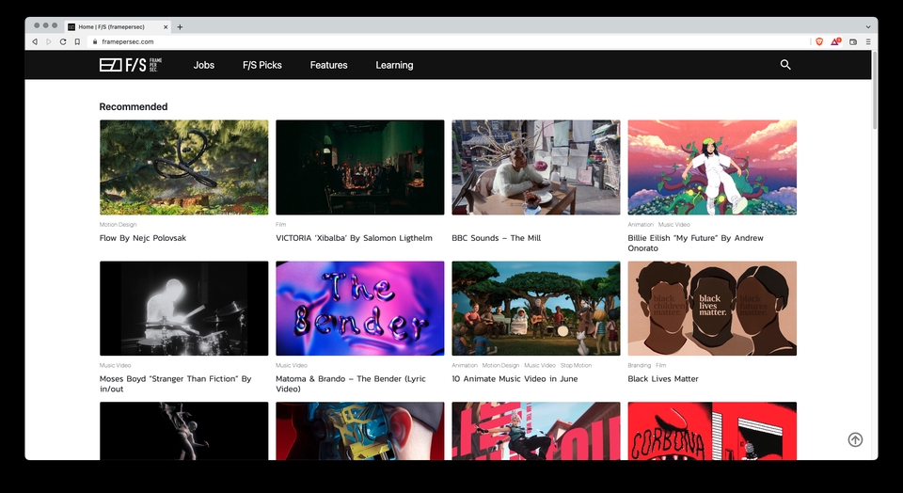
Task: Click Film tag under VICTORIA Xibalba
Action: tap(280, 225)
